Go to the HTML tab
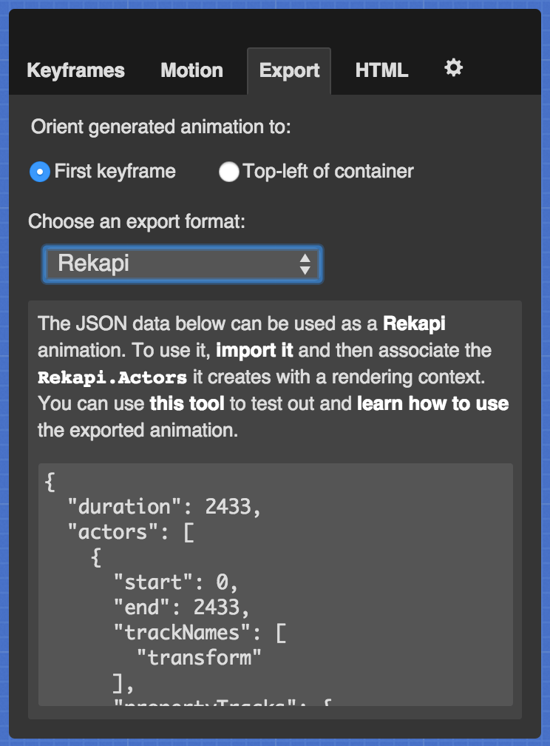Image resolution: width=550 pixels, height=746 pixels. click(381, 71)
